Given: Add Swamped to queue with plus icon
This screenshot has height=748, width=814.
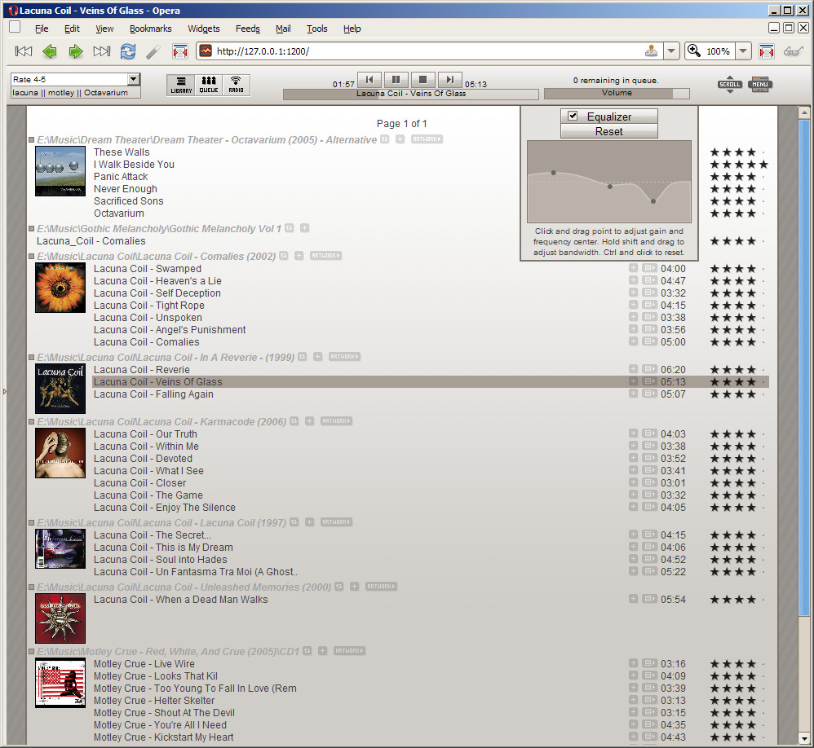Looking at the screenshot, I should tap(634, 268).
